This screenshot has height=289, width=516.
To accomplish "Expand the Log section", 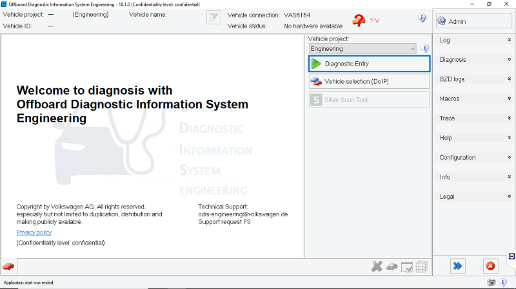I will (x=475, y=40).
